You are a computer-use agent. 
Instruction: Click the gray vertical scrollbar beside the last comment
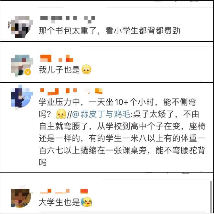pyautogui.click(x=211, y=196)
